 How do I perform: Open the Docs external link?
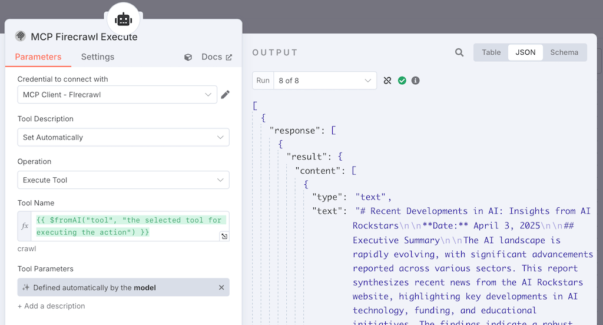pyautogui.click(x=217, y=57)
